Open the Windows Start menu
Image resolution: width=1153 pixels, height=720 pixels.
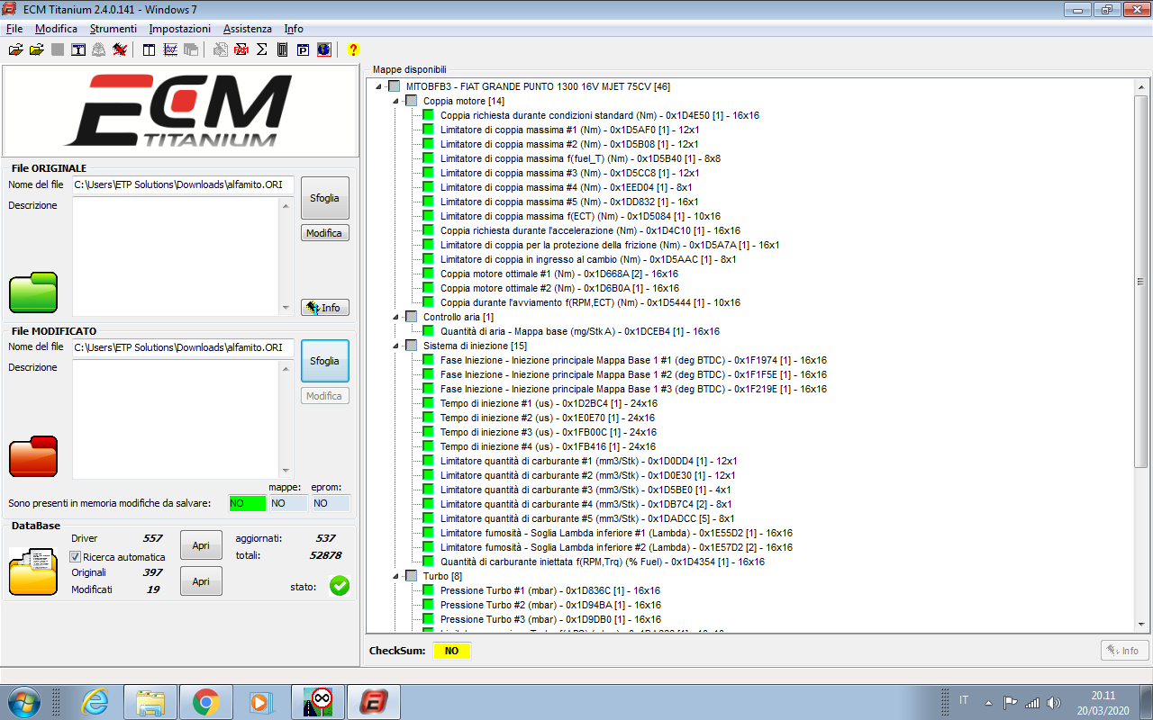pos(23,701)
